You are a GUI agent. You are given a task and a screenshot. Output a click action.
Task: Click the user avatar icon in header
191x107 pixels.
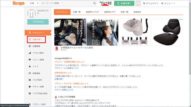point(138,3)
